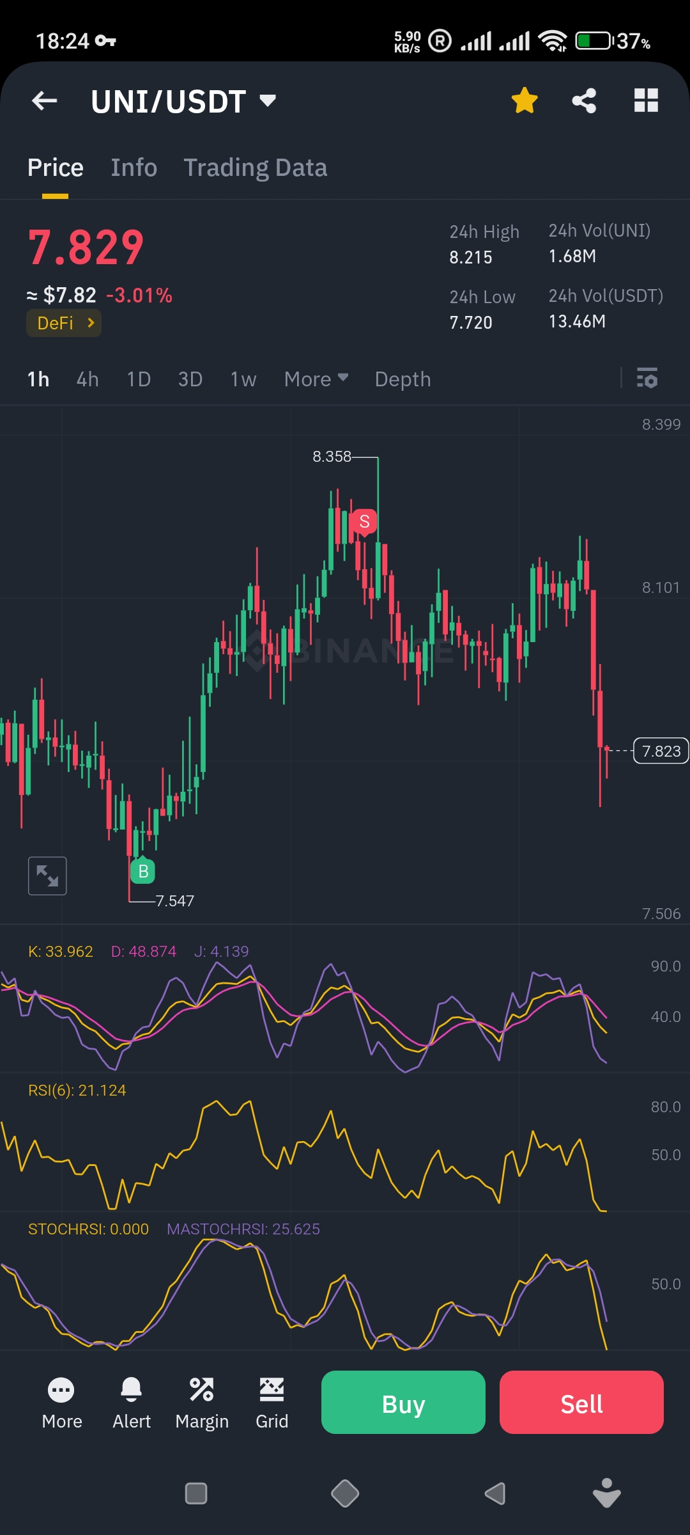Tap the accessibility shortcut icon in navigation bar
This screenshot has height=1535, width=690.
point(607,1493)
